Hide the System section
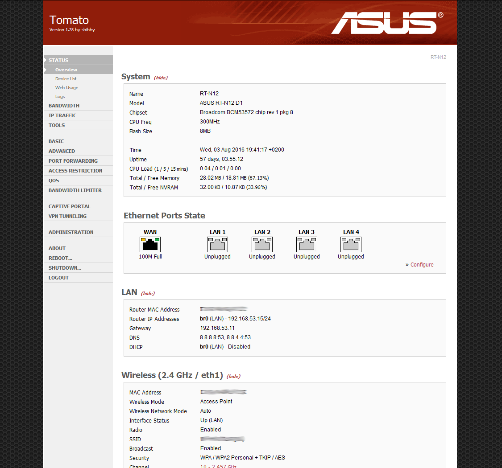Viewport: 502px width, 468px height. point(161,78)
